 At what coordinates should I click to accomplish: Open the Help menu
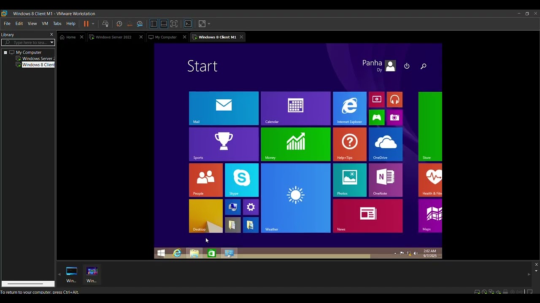(x=71, y=24)
